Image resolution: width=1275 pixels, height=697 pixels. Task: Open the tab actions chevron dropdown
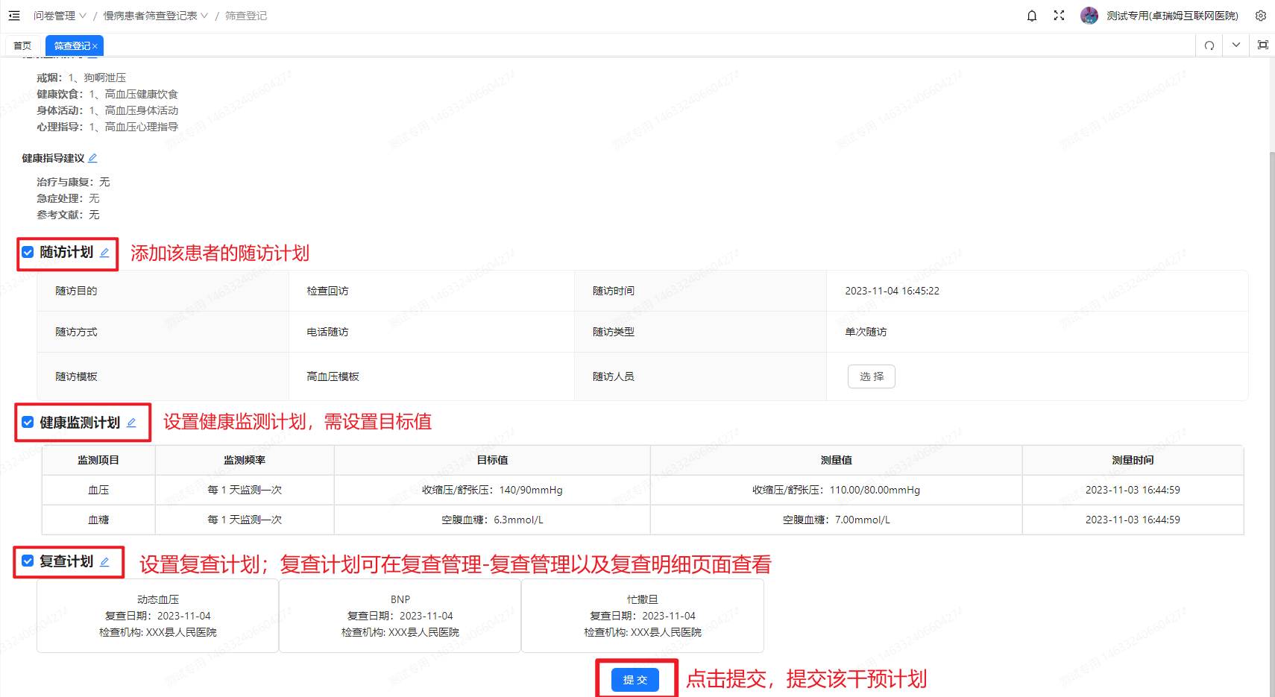pos(1235,45)
